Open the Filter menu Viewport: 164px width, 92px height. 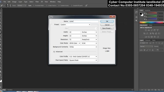(x=37, y=2)
